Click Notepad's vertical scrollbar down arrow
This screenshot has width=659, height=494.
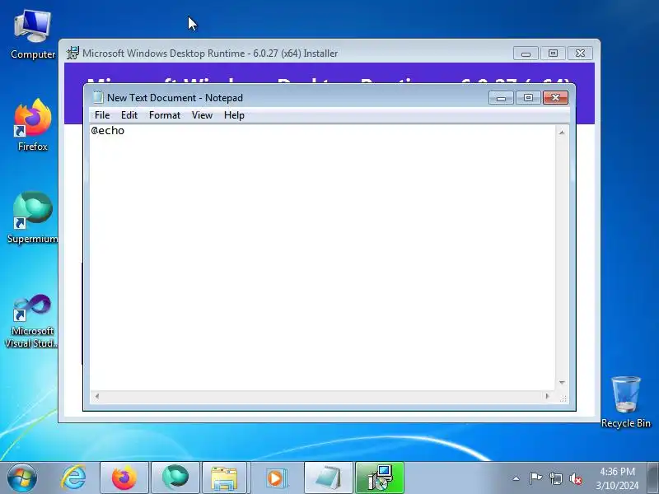[x=562, y=382]
